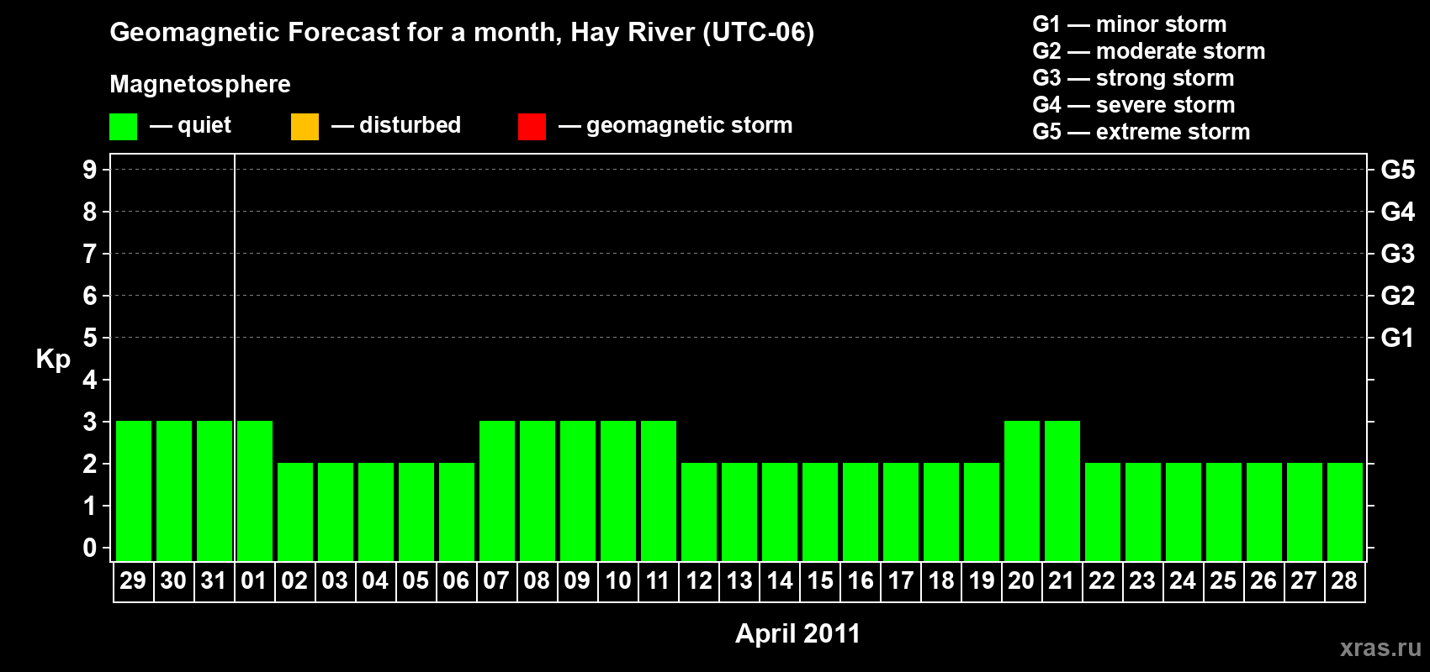Click date label 13 on the axis
Image resolution: width=1430 pixels, height=672 pixels.
pos(739,581)
